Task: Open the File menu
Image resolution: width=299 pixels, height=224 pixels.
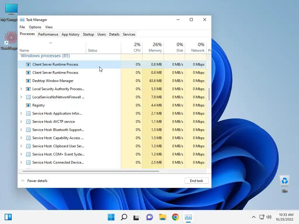Action: pyautogui.click(x=22, y=27)
